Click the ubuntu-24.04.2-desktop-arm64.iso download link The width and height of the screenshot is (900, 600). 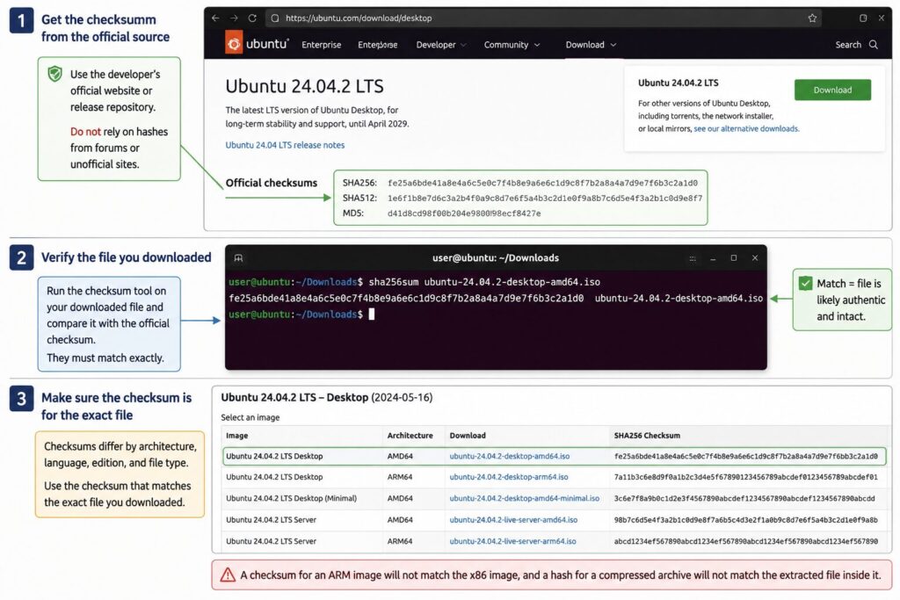pyautogui.click(x=509, y=477)
